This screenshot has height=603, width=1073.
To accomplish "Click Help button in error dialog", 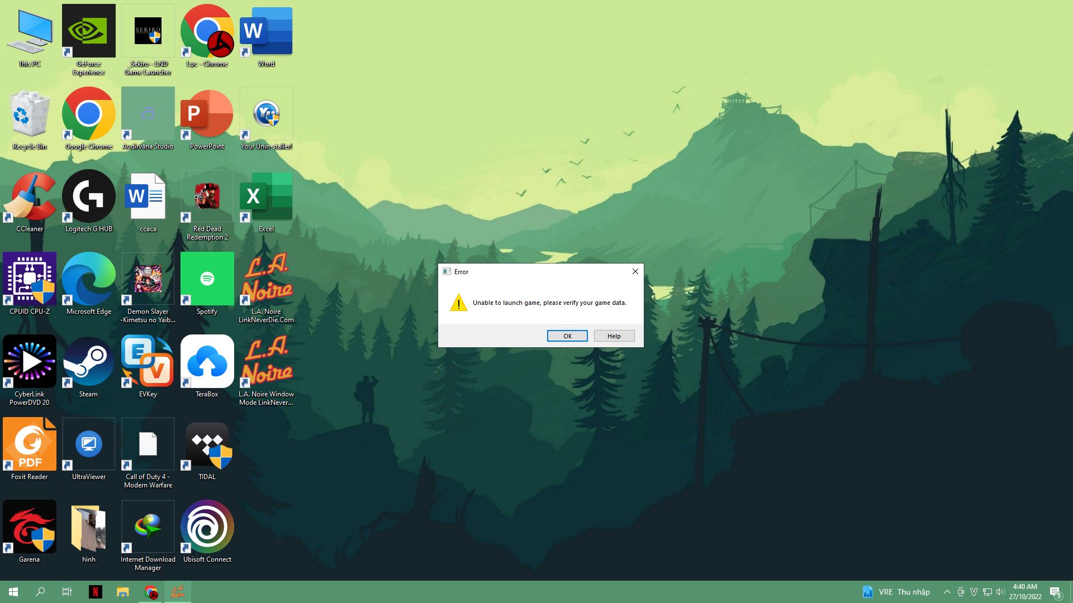I will coord(614,336).
